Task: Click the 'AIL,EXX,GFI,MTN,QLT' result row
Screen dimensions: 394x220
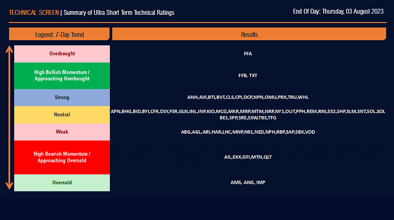Action: (x=248, y=157)
